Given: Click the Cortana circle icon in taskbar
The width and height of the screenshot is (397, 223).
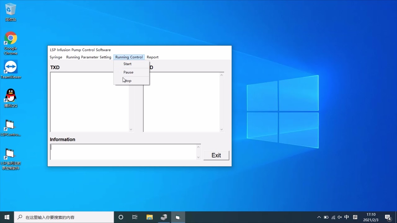Looking at the screenshot, I should coord(121,217).
